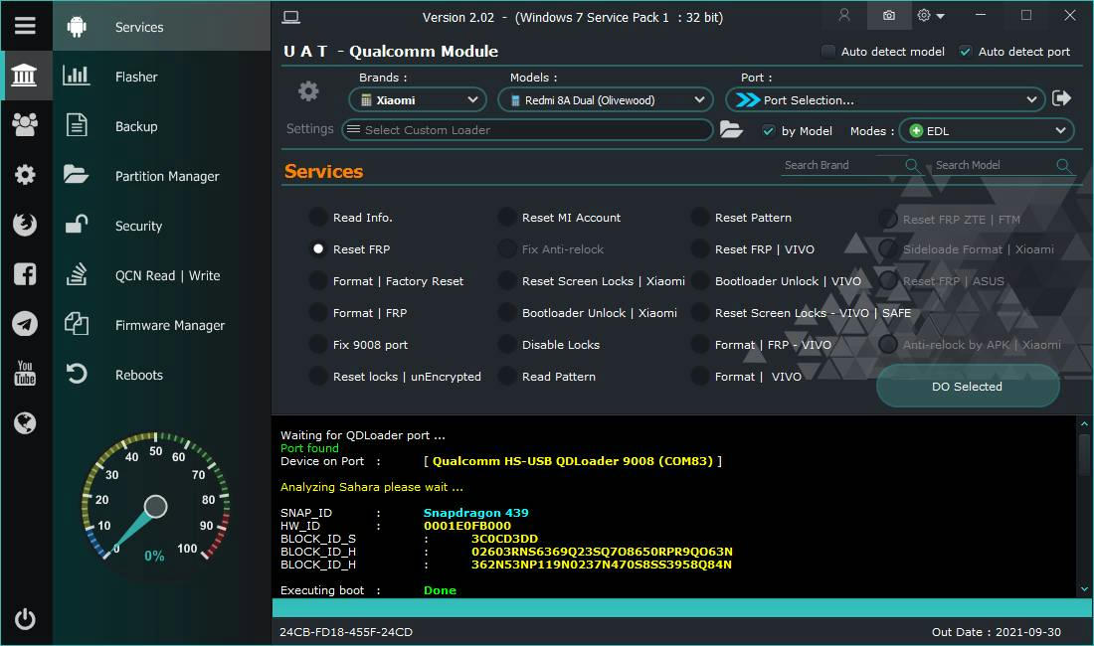Open the Firmware Manager menu item
Screen dimensions: 1094x646
162,325
